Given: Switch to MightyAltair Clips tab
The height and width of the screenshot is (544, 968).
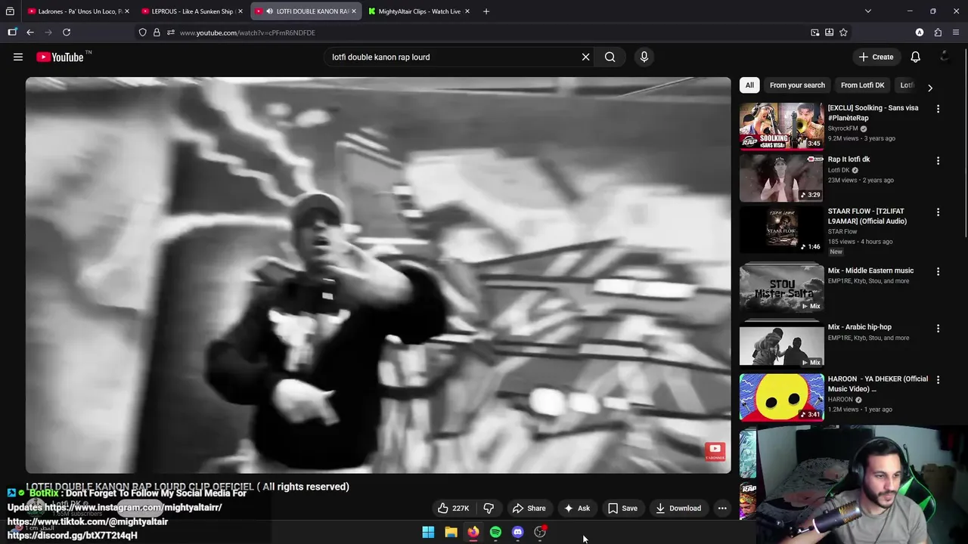Looking at the screenshot, I should pos(419,11).
